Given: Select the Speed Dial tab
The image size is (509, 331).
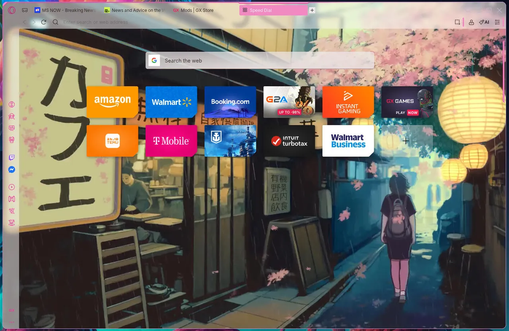Looking at the screenshot, I should pyautogui.click(x=273, y=10).
